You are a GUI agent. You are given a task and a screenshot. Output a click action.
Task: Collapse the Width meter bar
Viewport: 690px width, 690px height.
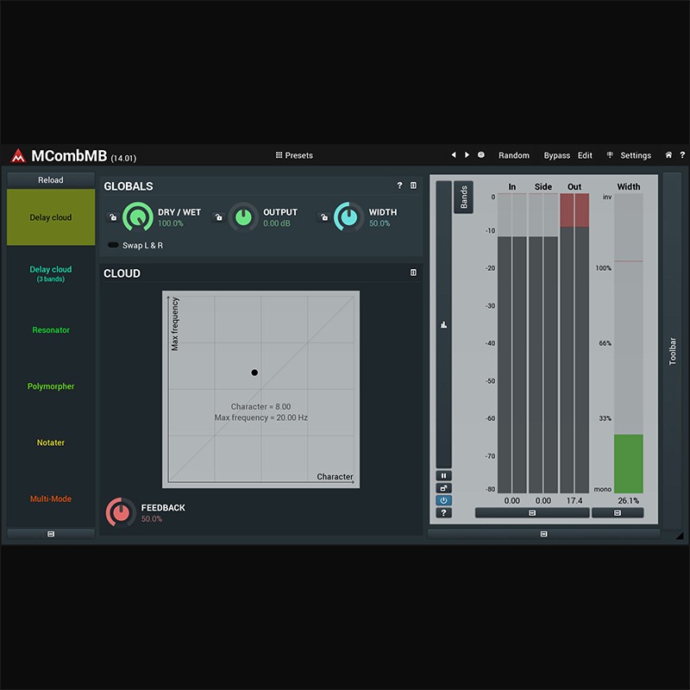click(x=618, y=513)
